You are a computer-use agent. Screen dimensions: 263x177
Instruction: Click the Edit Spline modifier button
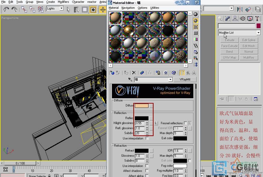pyautogui.click(x=249, y=40)
